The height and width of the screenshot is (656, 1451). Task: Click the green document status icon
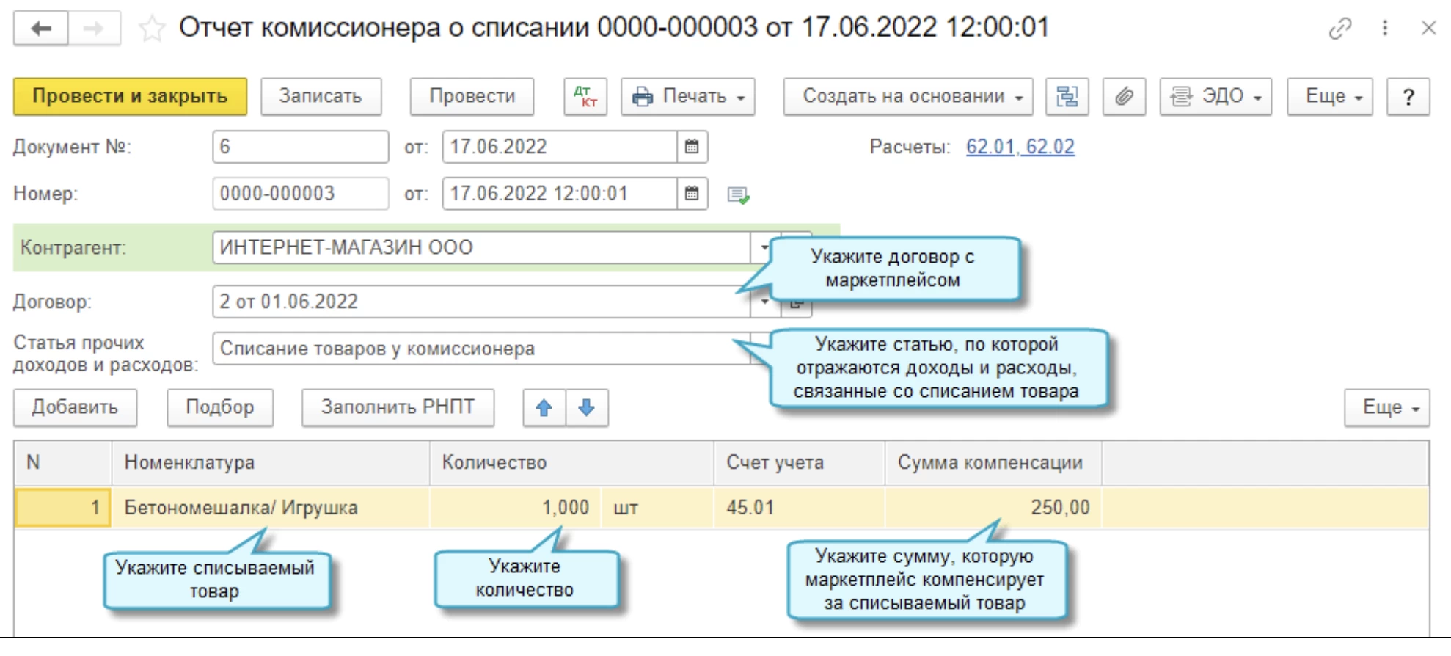pos(738,194)
